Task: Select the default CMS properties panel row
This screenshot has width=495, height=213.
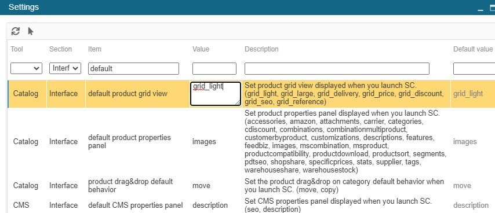Action: click(252, 205)
